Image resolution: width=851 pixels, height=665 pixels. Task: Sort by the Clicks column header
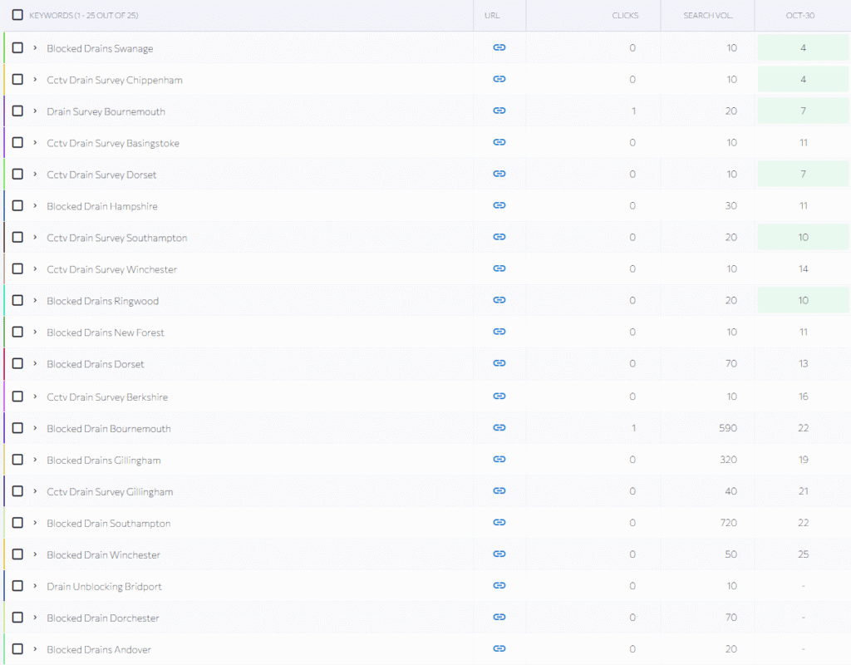click(625, 15)
